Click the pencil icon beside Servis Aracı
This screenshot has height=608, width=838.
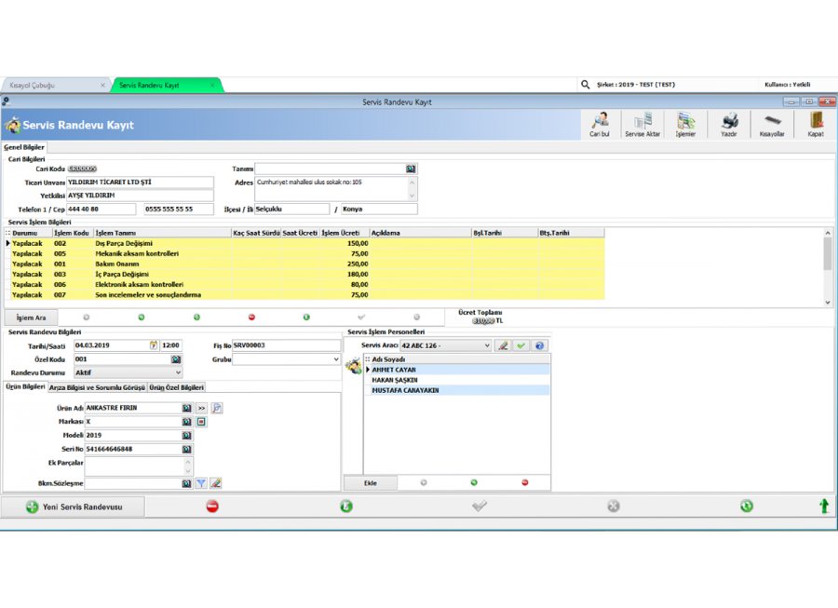pos(503,345)
